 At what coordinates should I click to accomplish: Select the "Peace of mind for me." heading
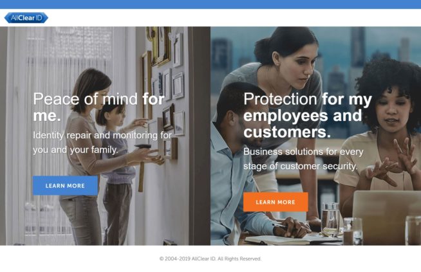pos(98,107)
